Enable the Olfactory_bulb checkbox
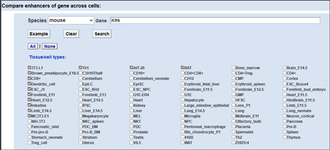The image size is (330, 150). (233, 121)
